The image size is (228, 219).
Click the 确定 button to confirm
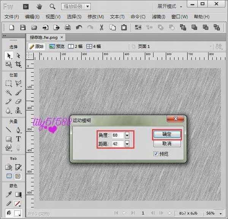coord(167,134)
